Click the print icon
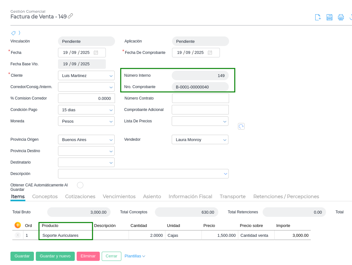Viewport: 352px width, 265px height. click(x=341, y=17)
